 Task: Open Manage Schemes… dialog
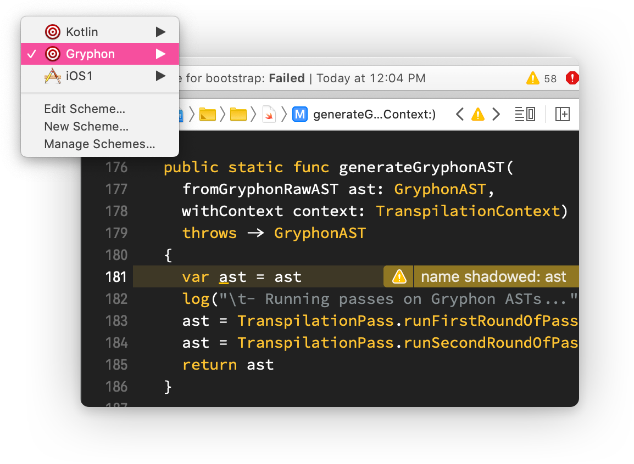99,144
